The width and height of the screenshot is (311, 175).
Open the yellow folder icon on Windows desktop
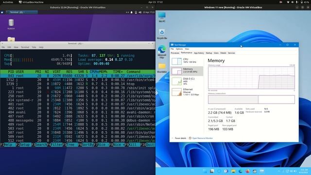162,66
